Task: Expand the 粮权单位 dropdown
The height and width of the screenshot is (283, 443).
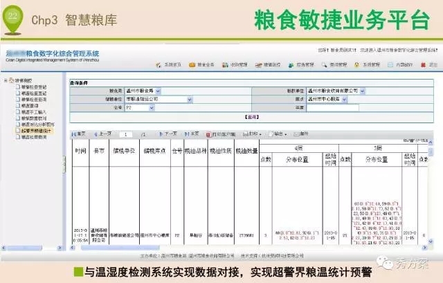Action: point(362,91)
